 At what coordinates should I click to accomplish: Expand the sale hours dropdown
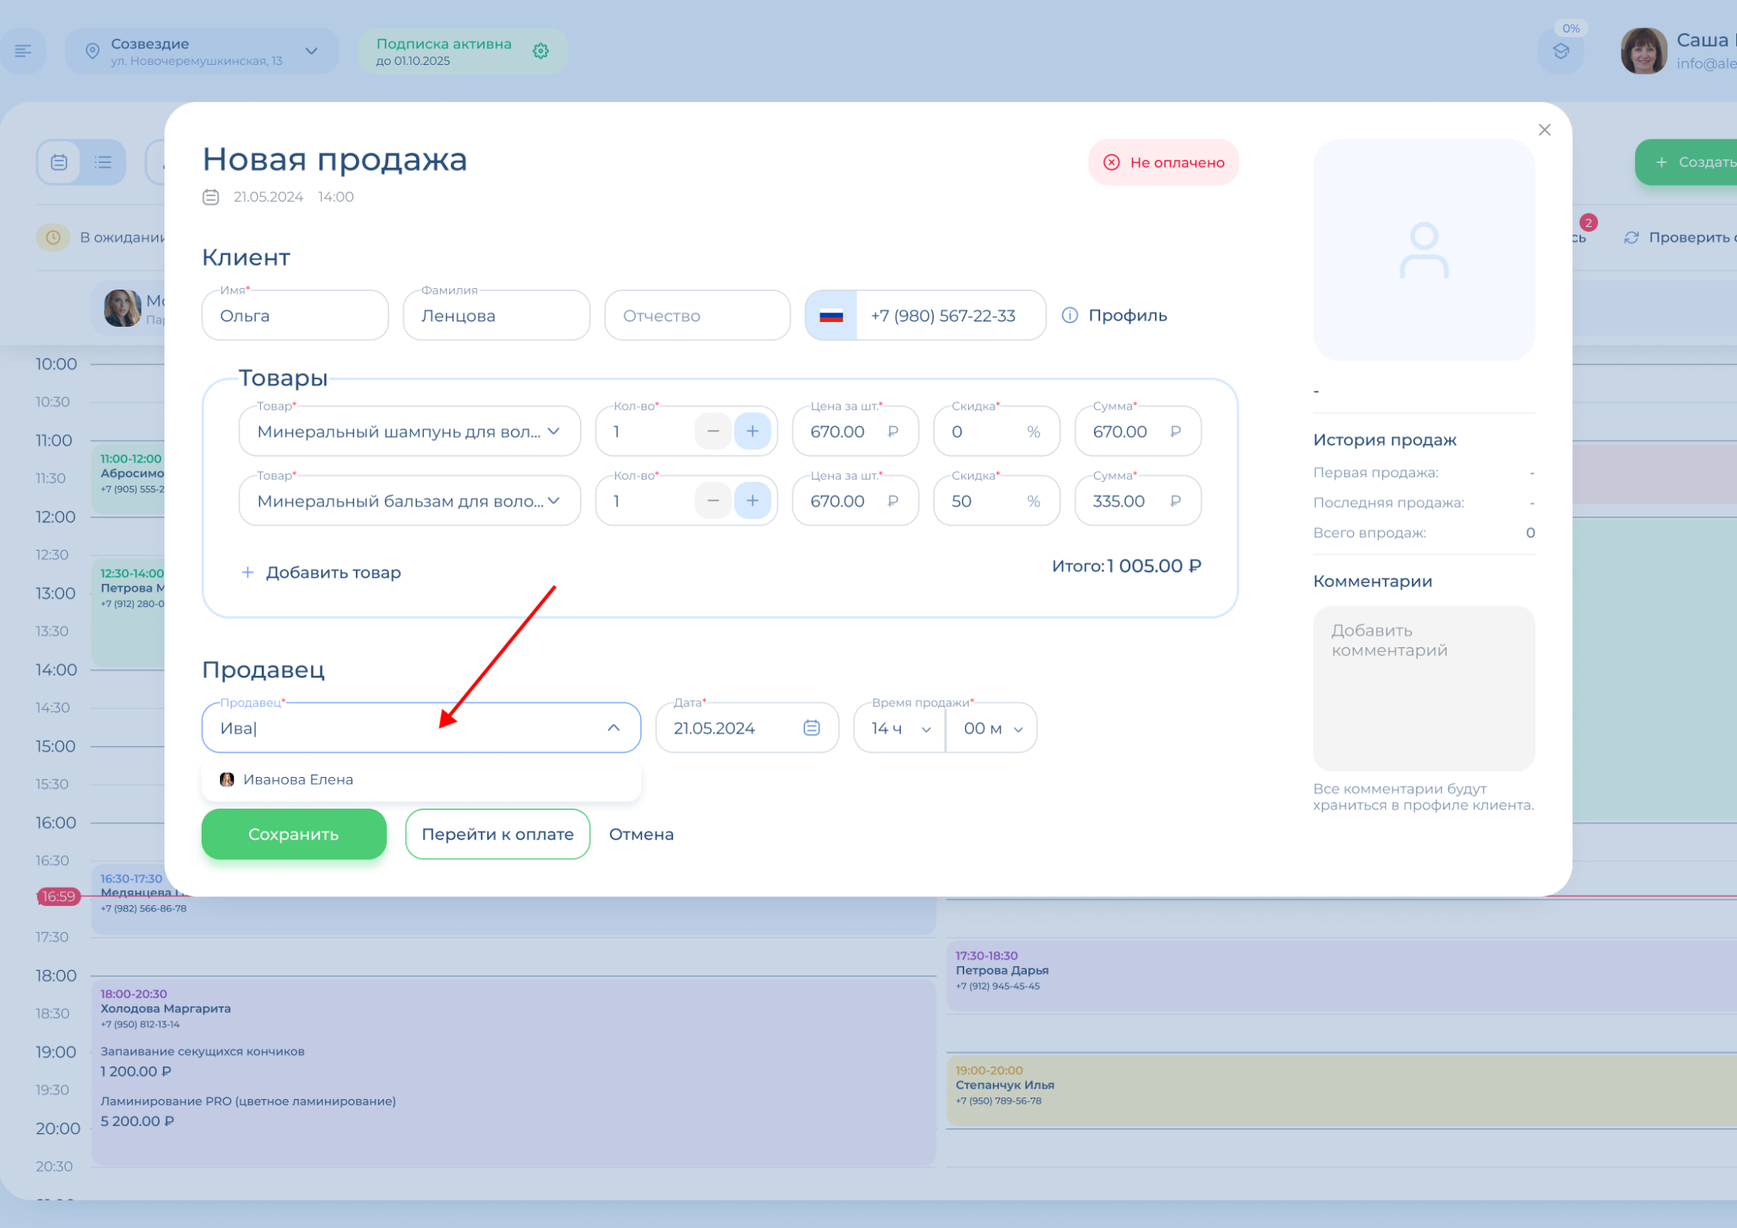tap(900, 728)
